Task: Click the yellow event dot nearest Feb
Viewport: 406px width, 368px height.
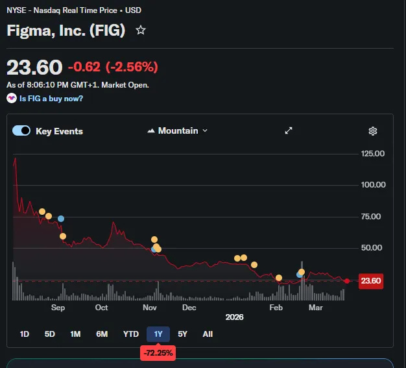Action: pos(279,278)
